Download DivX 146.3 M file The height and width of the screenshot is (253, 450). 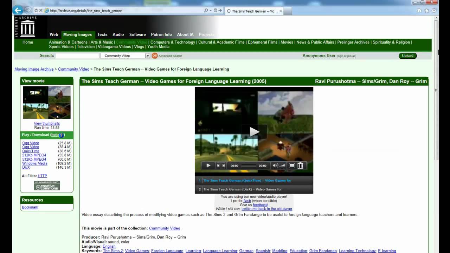click(x=26, y=168)
